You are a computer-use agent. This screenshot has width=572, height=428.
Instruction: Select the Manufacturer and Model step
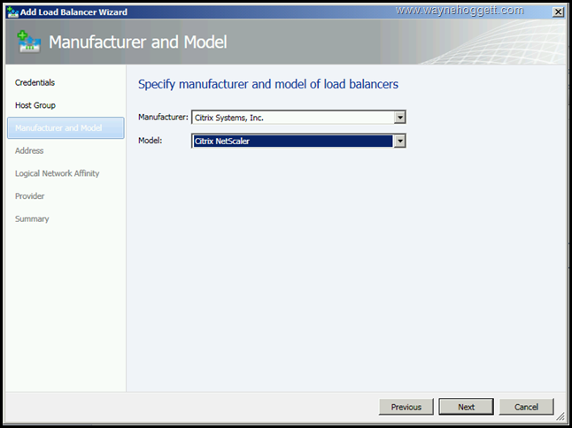(58, 128)
